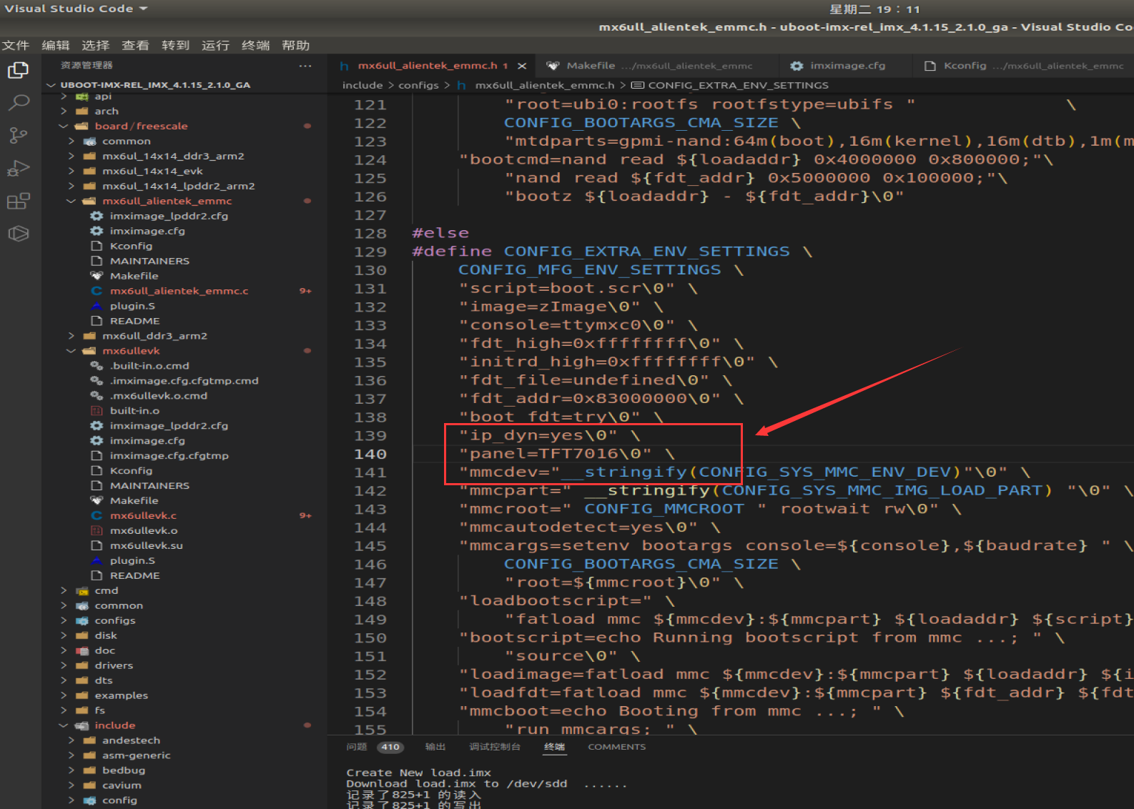Click the gear icon of imximage.cfg tab
1134x809 pixels.
click(x=797, y=66)
